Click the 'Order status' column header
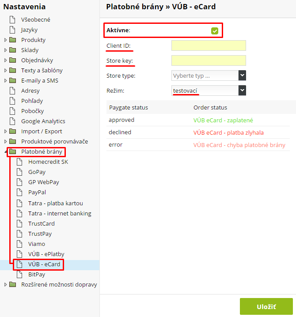Image resolution: width=296 pixels, height=317 pixels. (210, 107)
